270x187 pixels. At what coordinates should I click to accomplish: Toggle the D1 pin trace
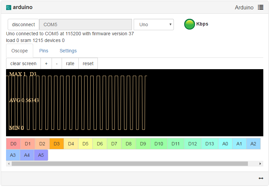tap(28, 144)
